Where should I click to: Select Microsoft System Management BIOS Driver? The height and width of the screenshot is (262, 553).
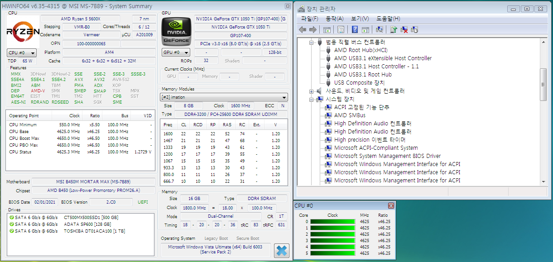coord(388,156)
